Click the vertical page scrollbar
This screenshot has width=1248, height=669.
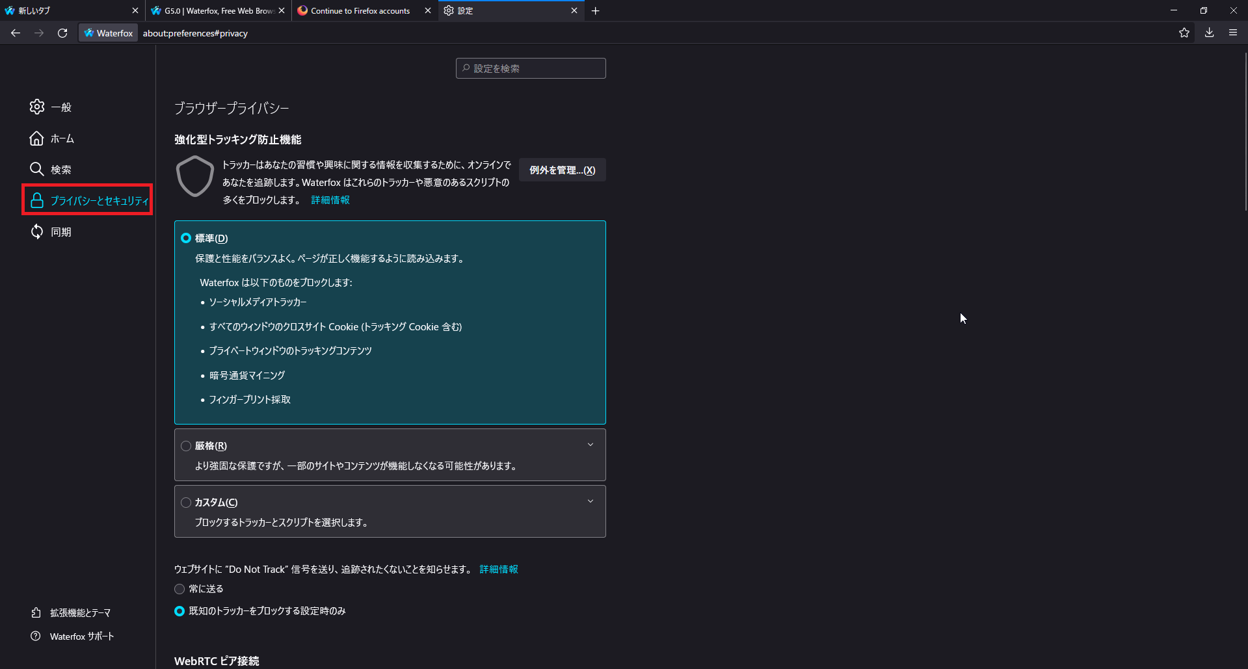1245,130
